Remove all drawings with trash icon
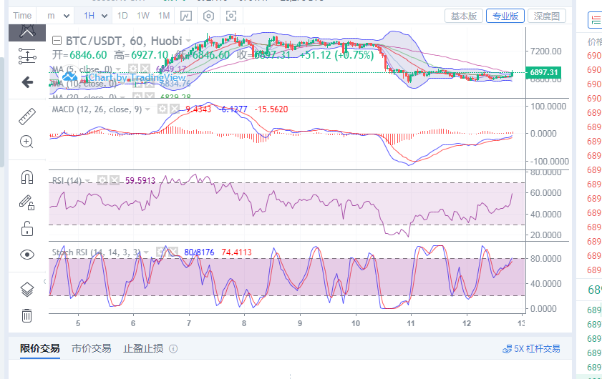The height and width of the screenshot is (379, 602). point(27,315)
